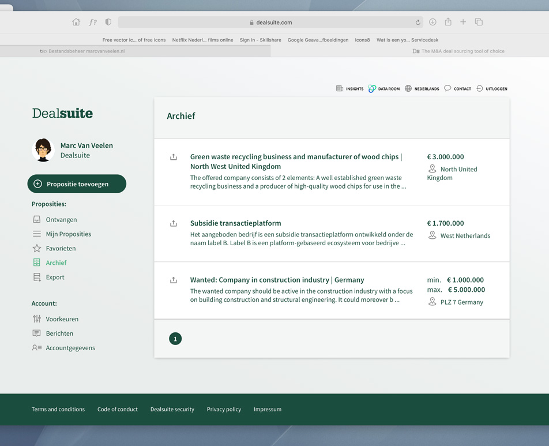
Task: Reload the page with Safari refresh icon
Action: pos(418,23)
